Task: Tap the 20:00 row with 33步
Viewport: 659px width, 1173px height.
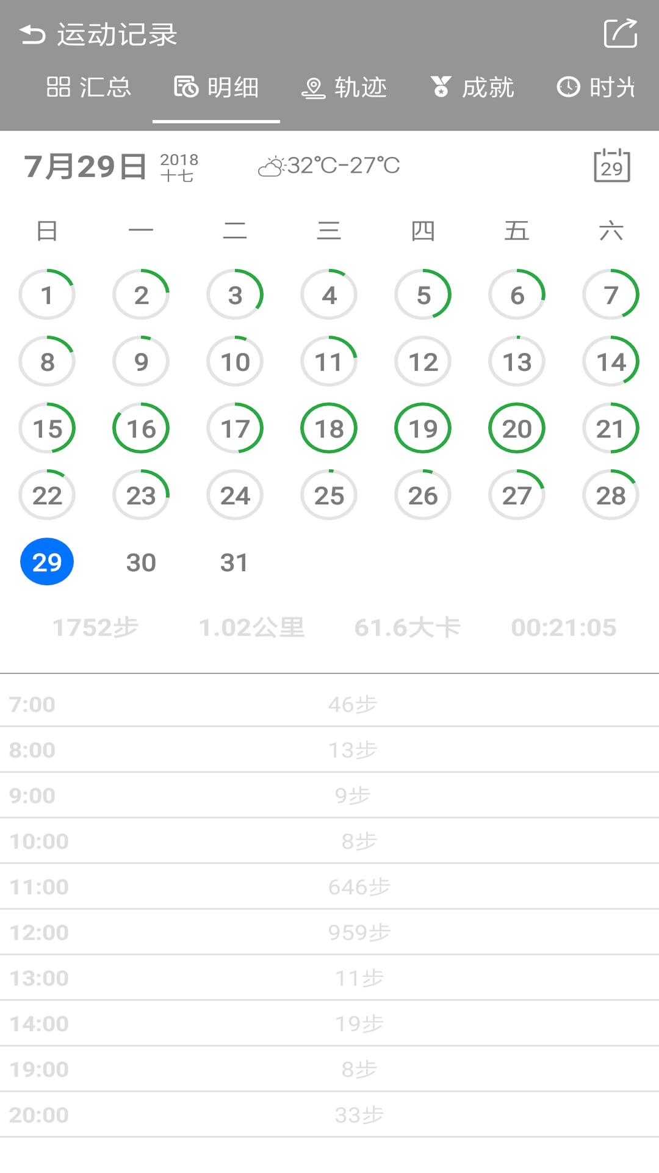Action: click(x=329, y=1115)
